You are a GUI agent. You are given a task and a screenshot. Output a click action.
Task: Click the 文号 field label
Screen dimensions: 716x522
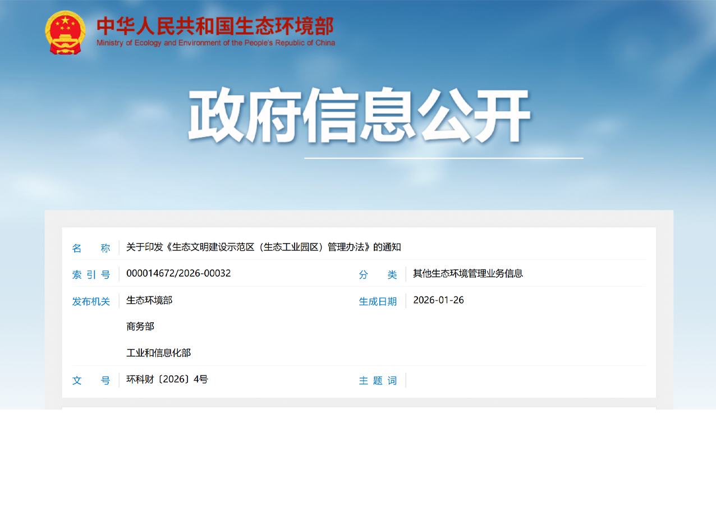point(91,381)
